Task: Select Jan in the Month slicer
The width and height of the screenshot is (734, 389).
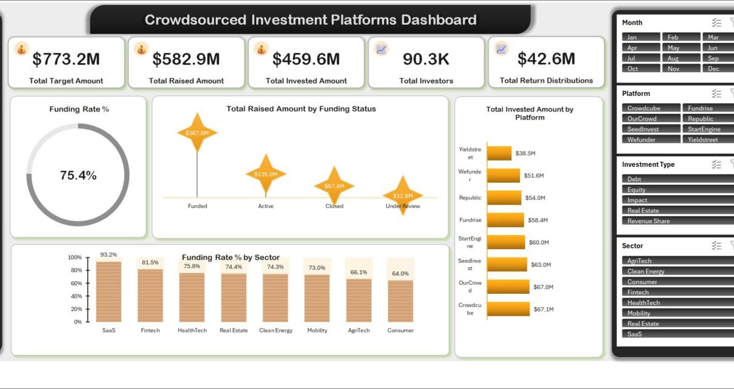Action: 640,37
